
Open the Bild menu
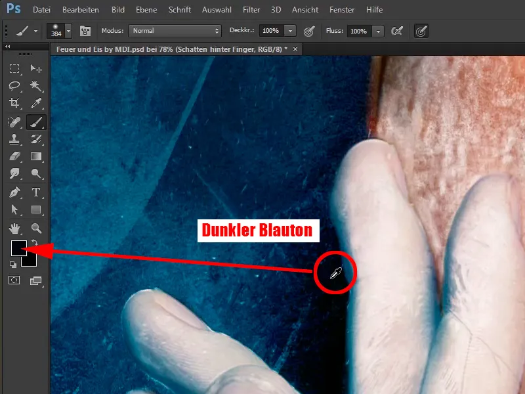118,10
